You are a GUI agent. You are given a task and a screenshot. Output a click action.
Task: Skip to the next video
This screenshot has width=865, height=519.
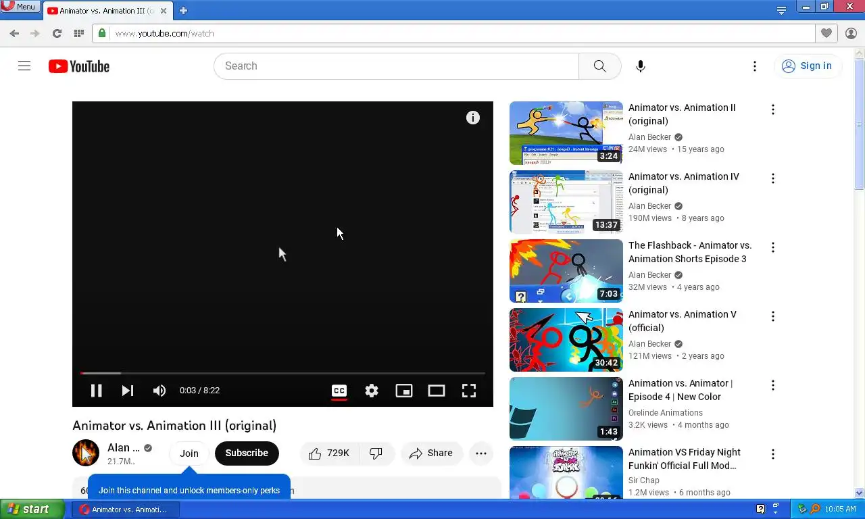click(128, 391)
